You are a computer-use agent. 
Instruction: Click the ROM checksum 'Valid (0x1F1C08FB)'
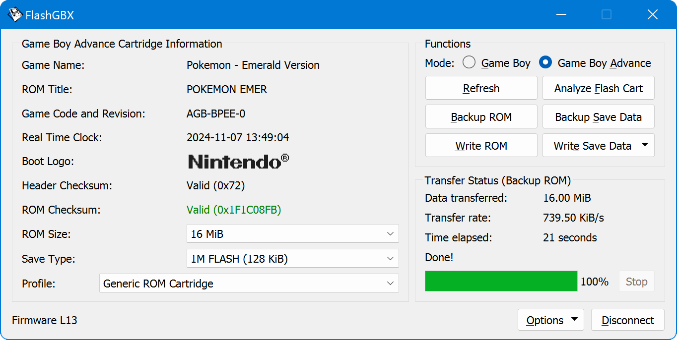coord(234,210)
